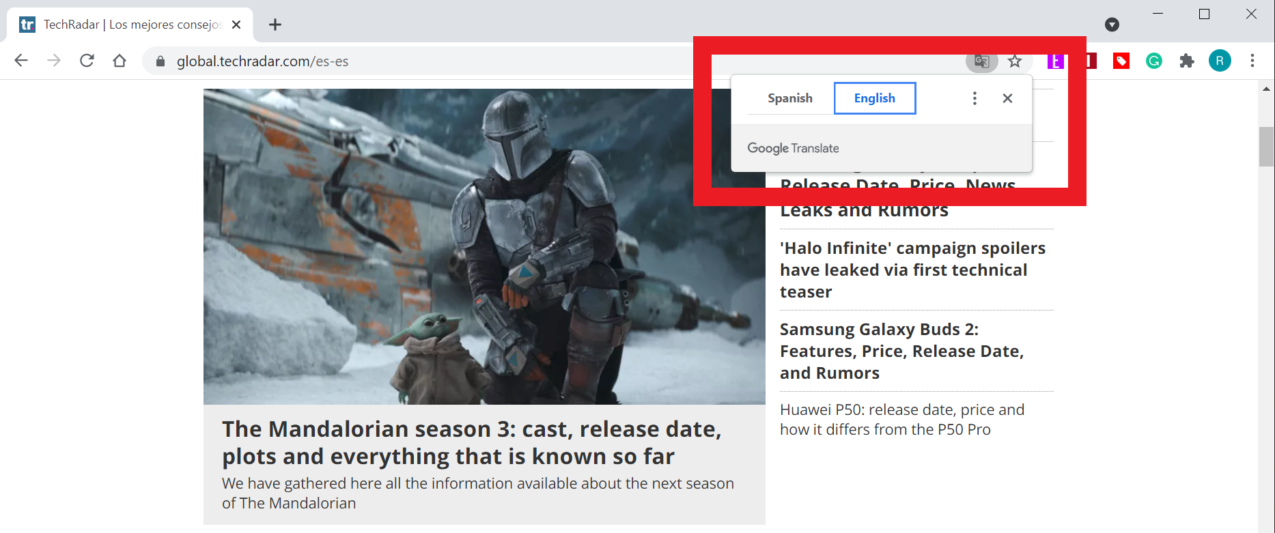Close the TechRadar tab

click(x=236, y=25)
